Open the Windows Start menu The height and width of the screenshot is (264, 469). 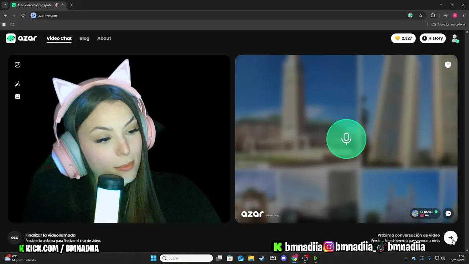click(x=154, y=258)
